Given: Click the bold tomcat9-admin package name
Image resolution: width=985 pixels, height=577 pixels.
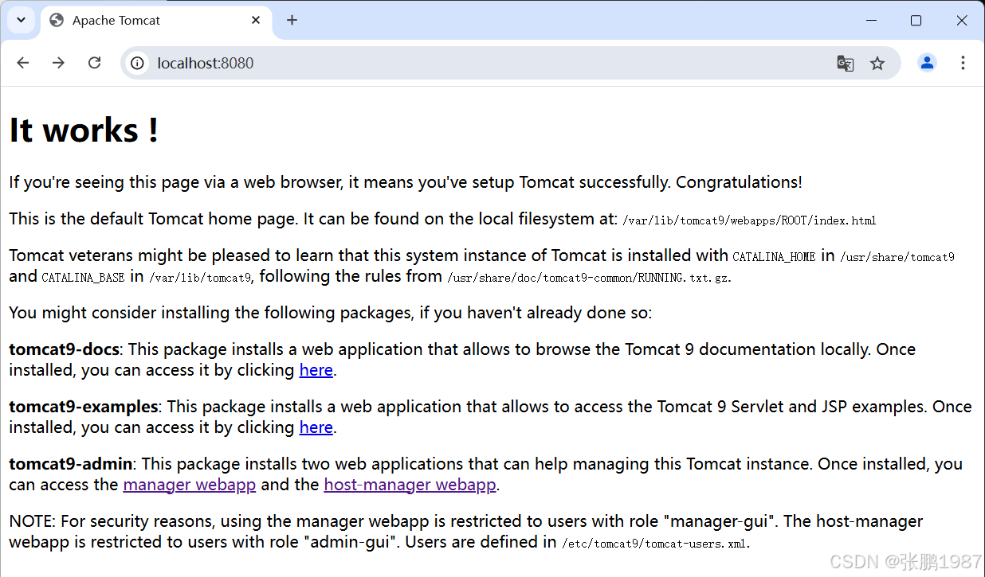Looking at the screenshot, I should tap(71, 464).
